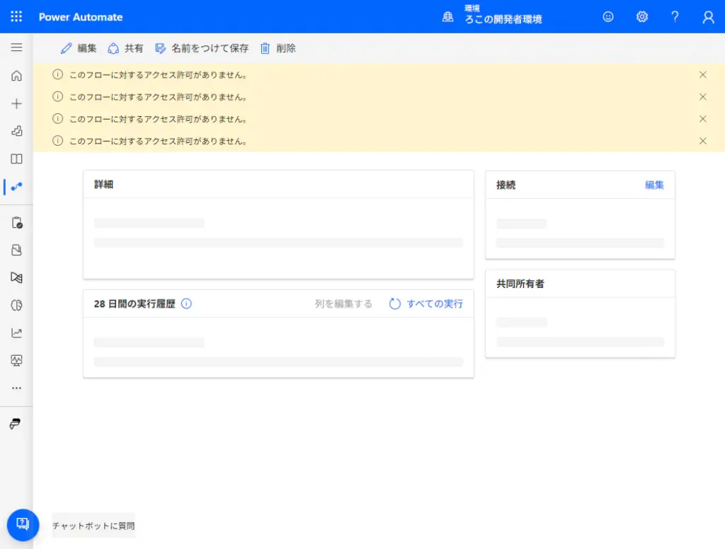The width and height of the screenshot is (725, 549).
Task: Dismiss the third access permission warning
Action: click(703, 119)
